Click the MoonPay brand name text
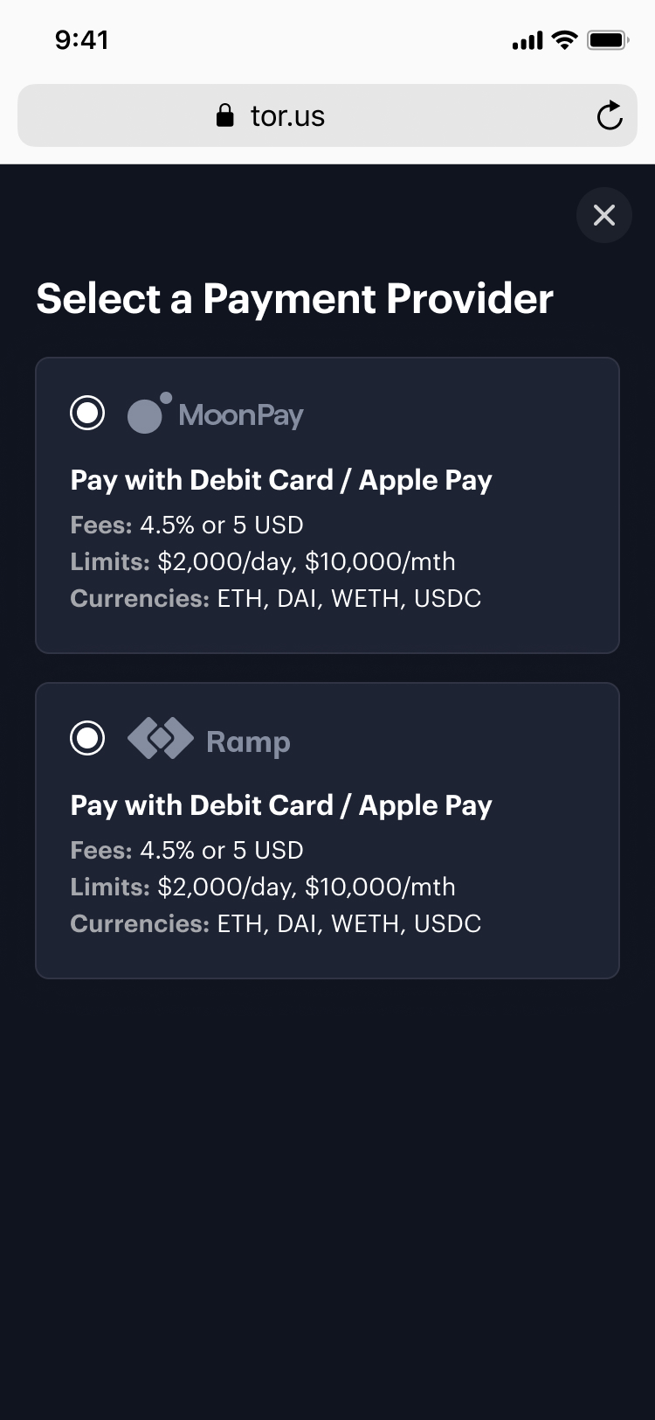The height and width of the screenshot is (1420, 655). pyautogui.click(x=241, y=415)
